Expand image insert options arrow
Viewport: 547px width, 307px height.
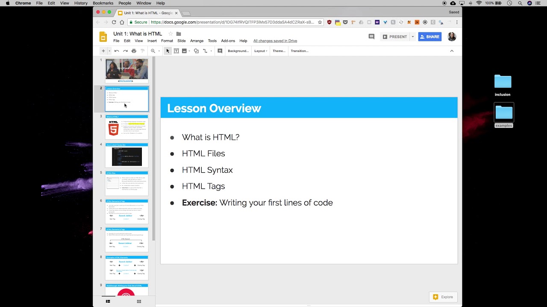(189, 51)
